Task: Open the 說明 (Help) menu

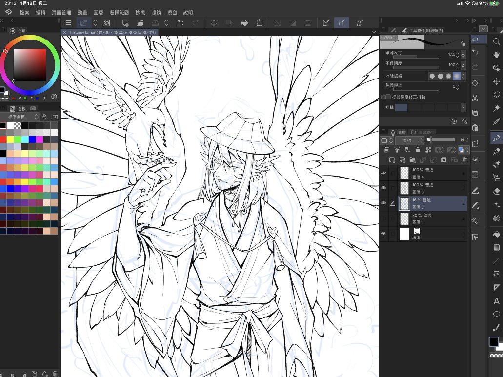Action: 188,13
